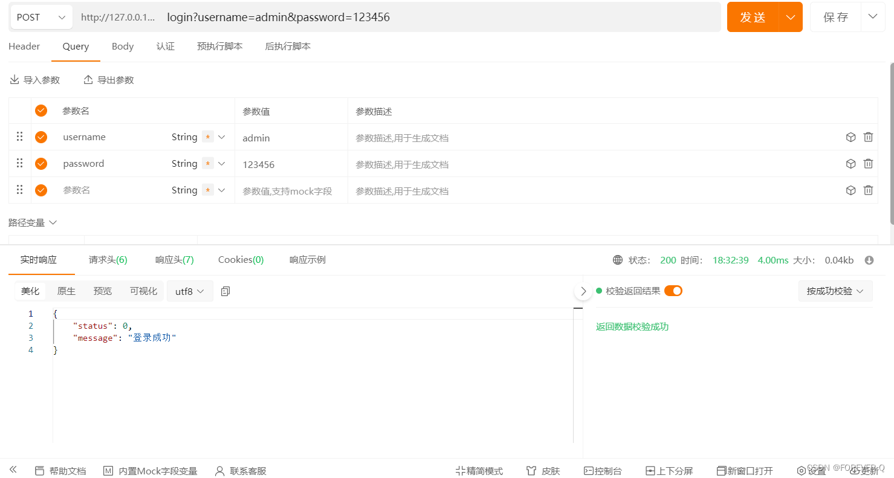This screenshot has width=894, height=478.
Task: Toggle checkbox on the empty parameter row
Action: (x=41, y=190)
